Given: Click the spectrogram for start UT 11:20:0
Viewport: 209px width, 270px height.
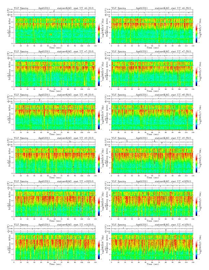Looking at the screenshot, I should (55, 246).
